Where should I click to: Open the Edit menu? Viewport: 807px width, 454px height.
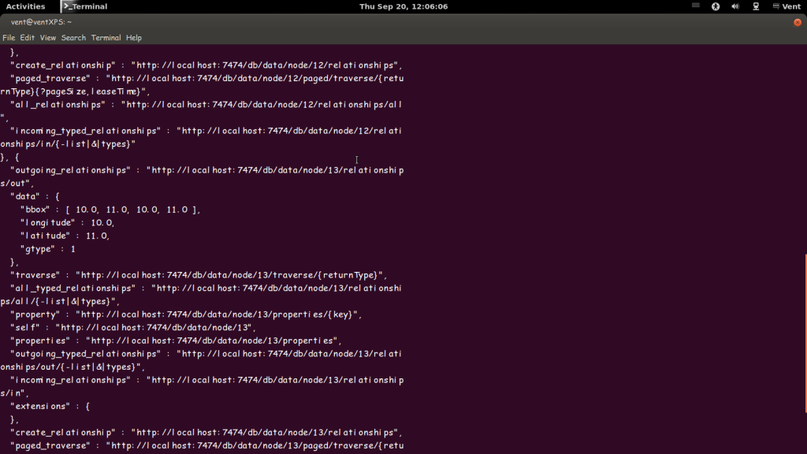[27, 38]
